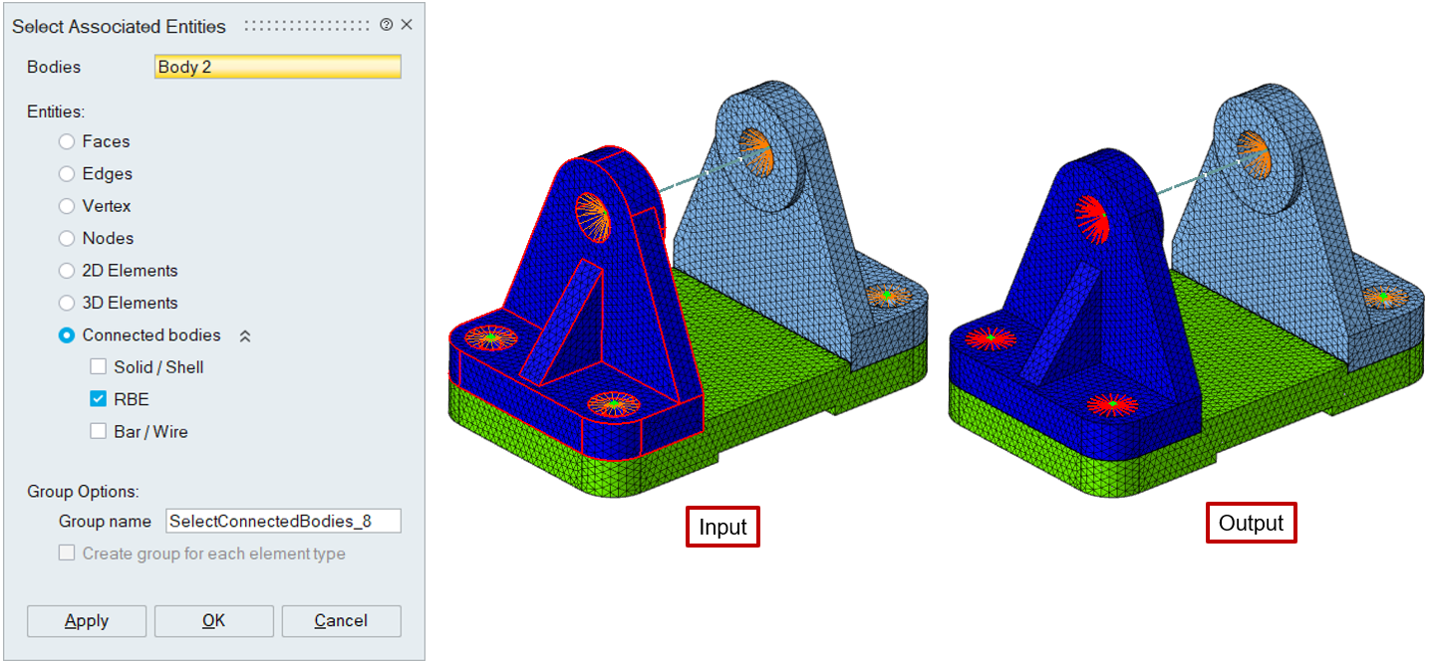Uncheck the RBE checkbox
1432x663 pixels.
98,399
